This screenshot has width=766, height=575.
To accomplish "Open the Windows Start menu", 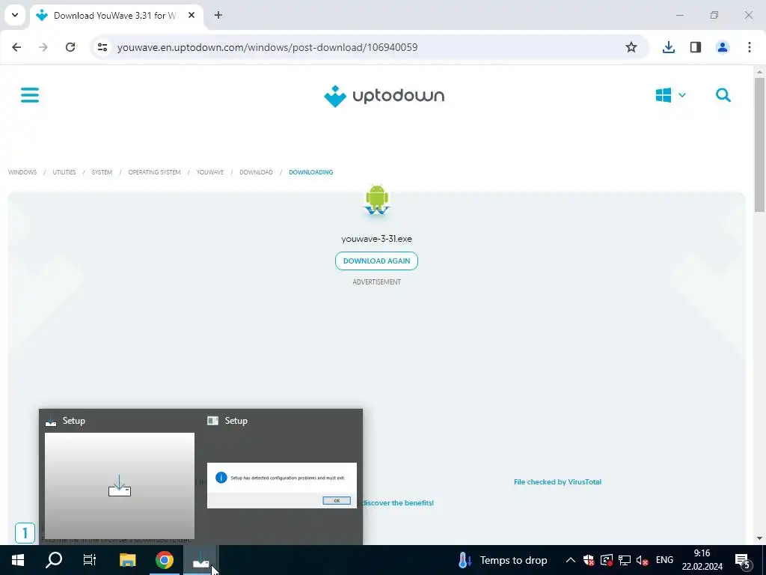I will (x=18, y=560).
